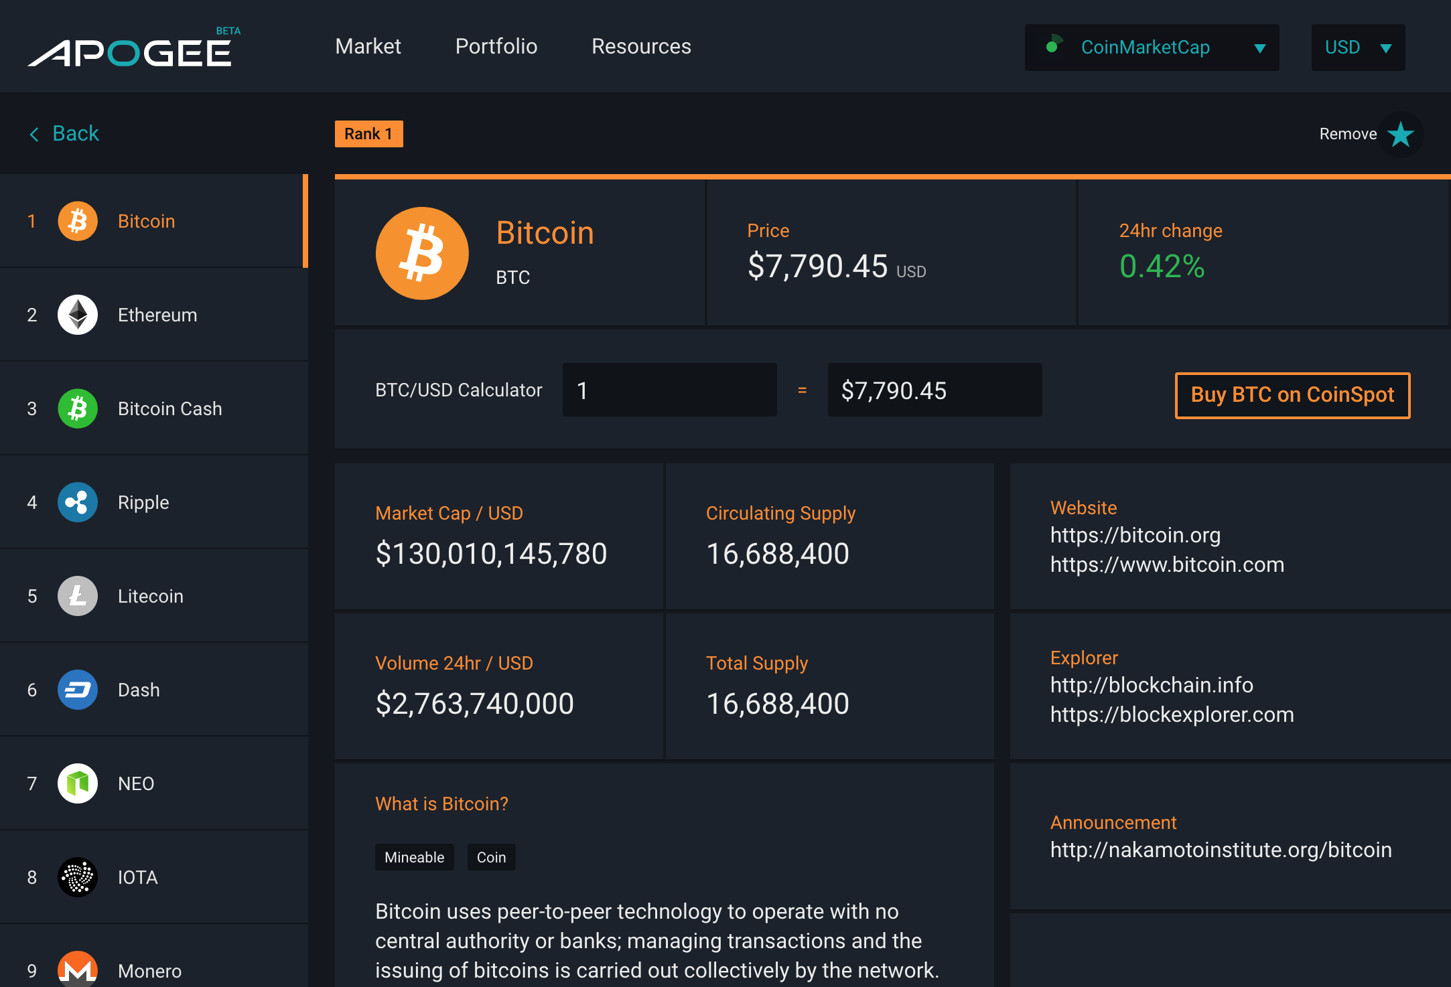Open Bitcoin Cash from the coin list
This screenshot has width=1451, height=987.
point(77,408)
